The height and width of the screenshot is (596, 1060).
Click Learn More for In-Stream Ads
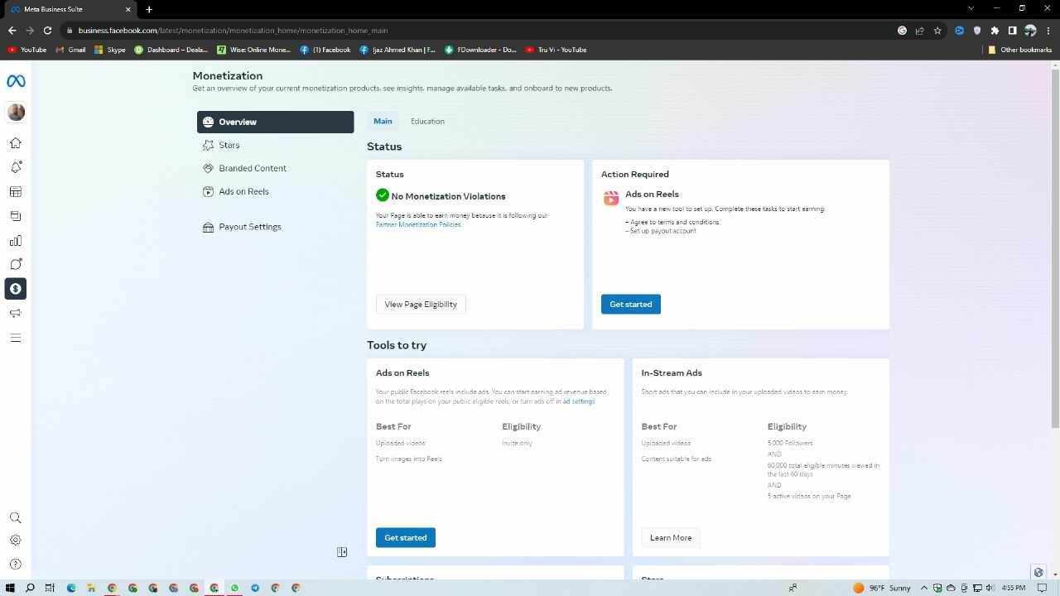coord(671,538)
